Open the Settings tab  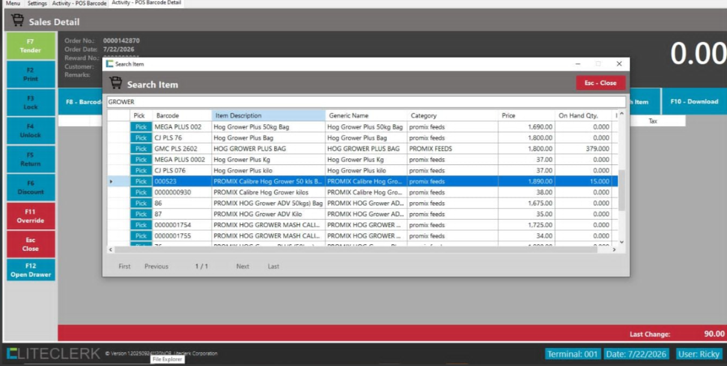pyautogui.click(x=37, y=4)
